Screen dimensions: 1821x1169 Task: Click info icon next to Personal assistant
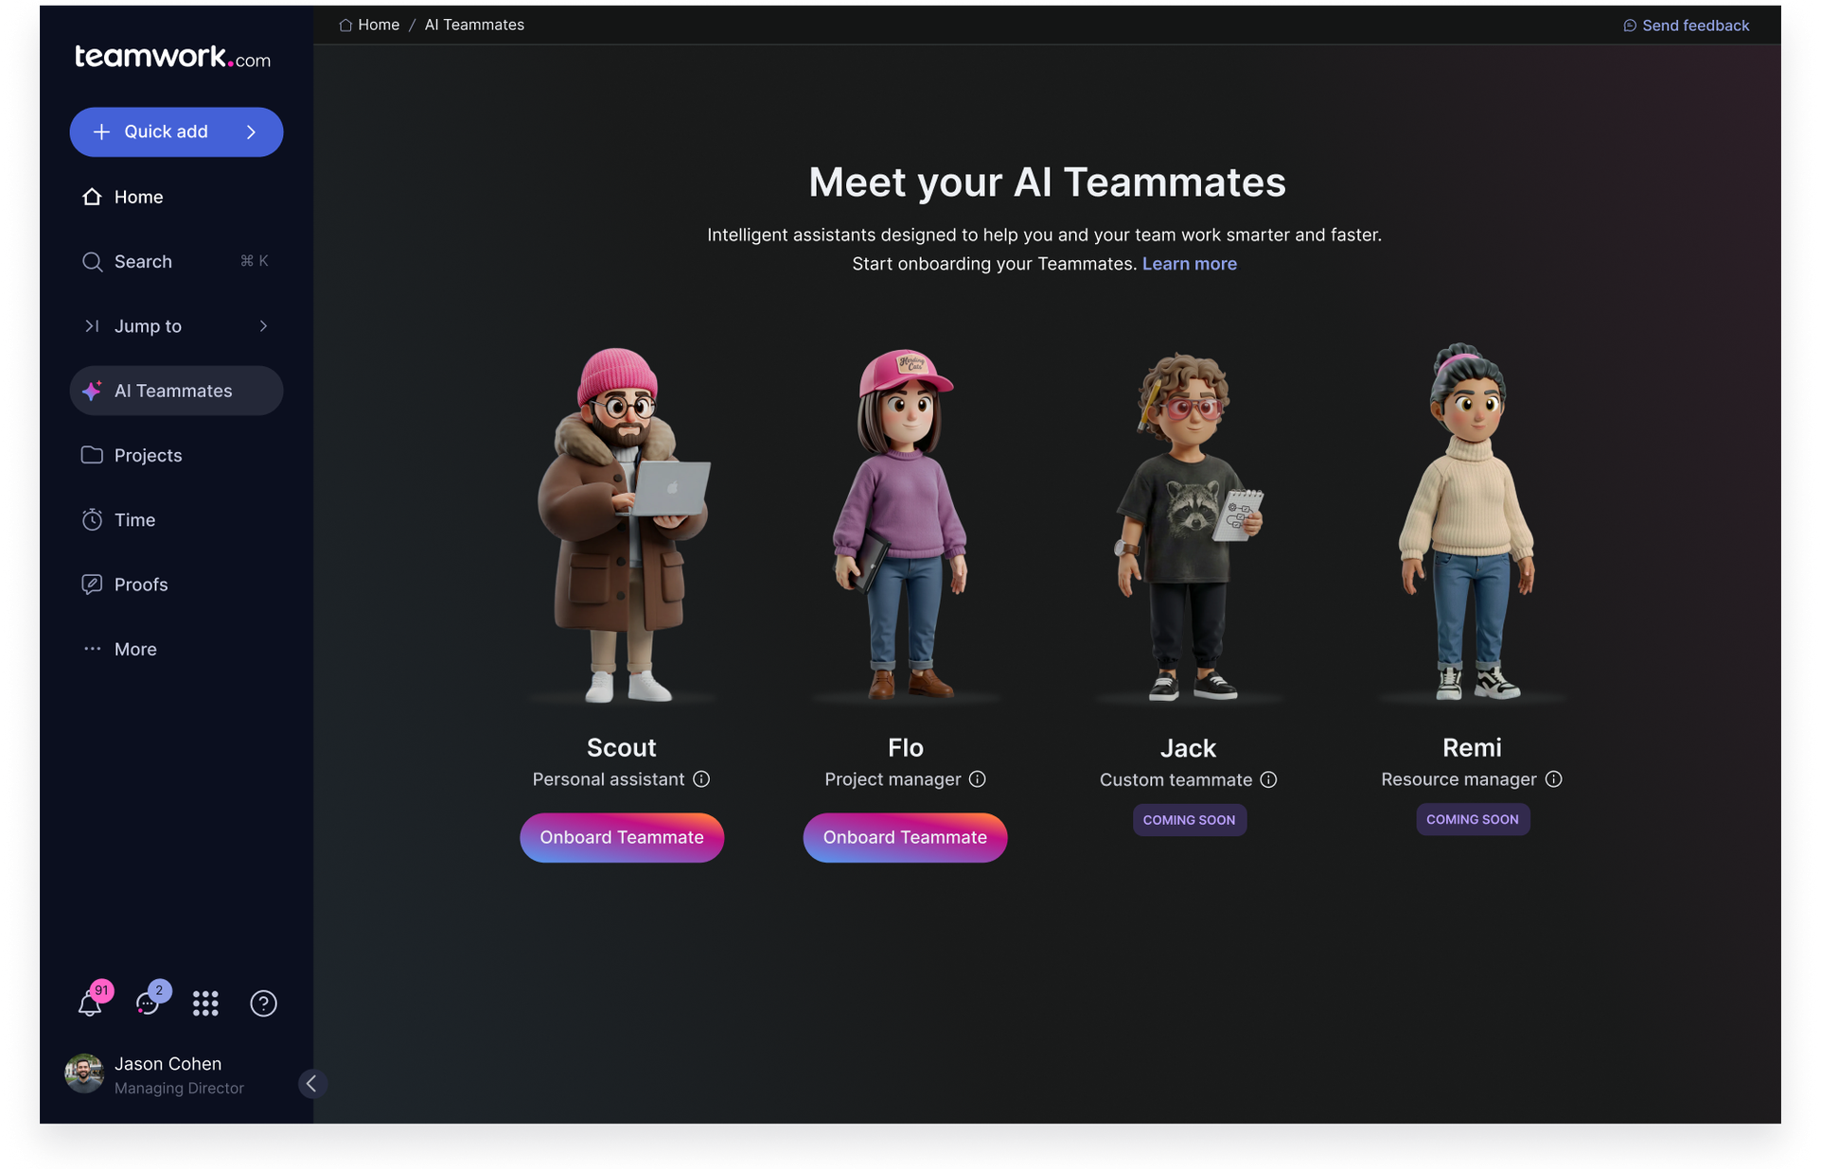[701, 779]
